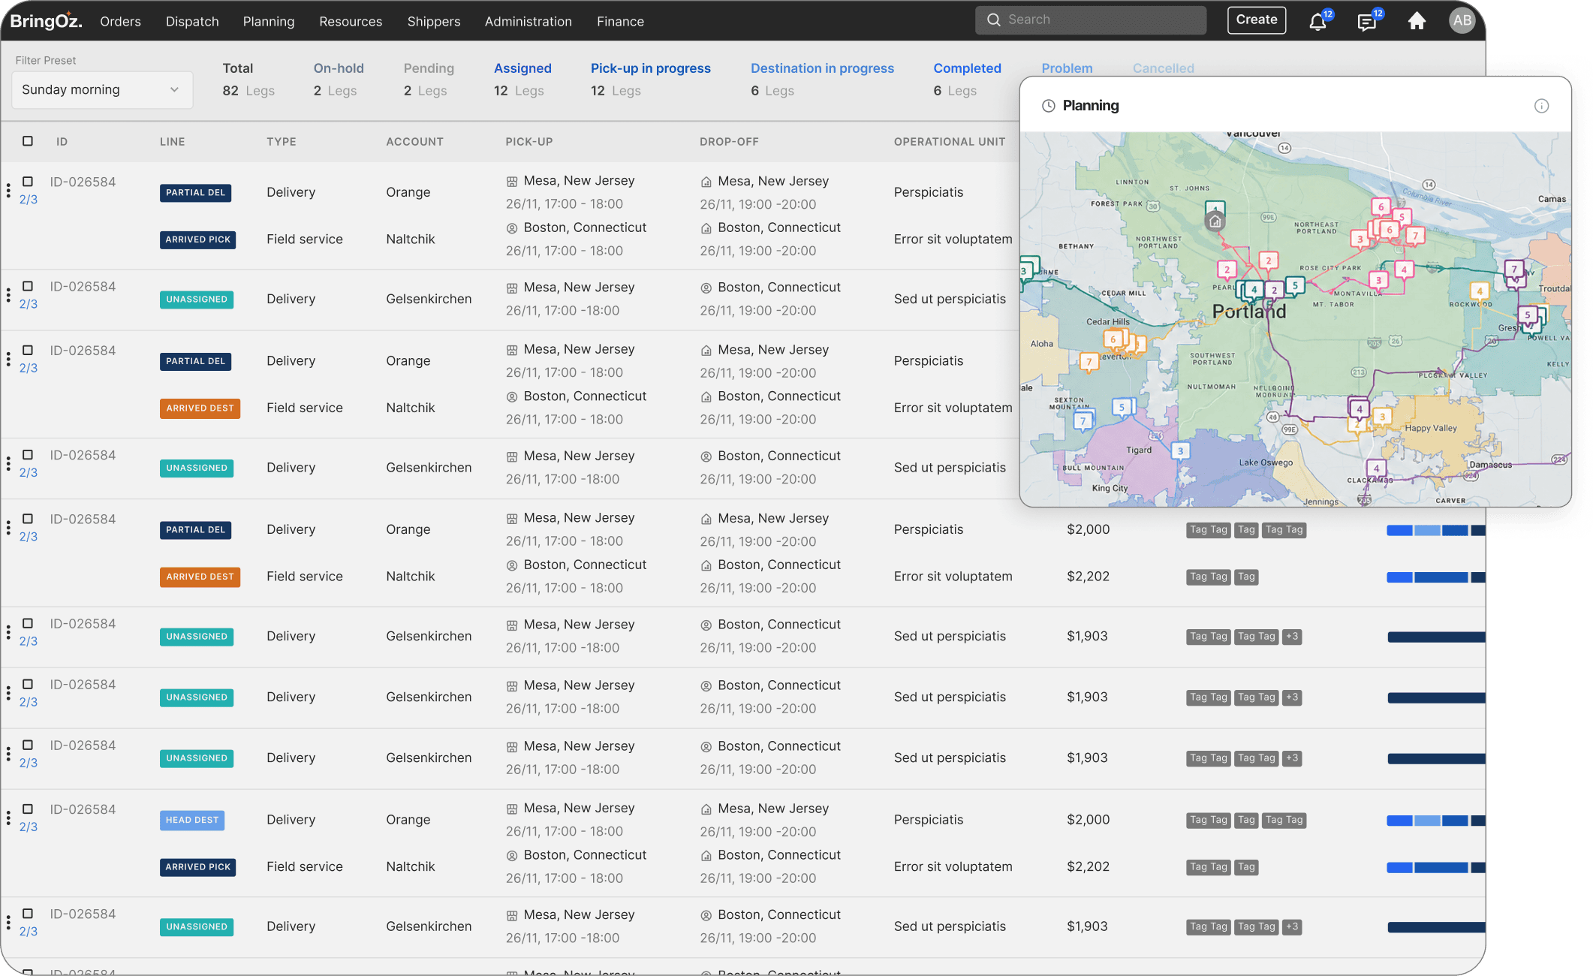The image size is (1593, 976).
Task: Click map stop marker 7 near Troutdale
Action: 1514,269
